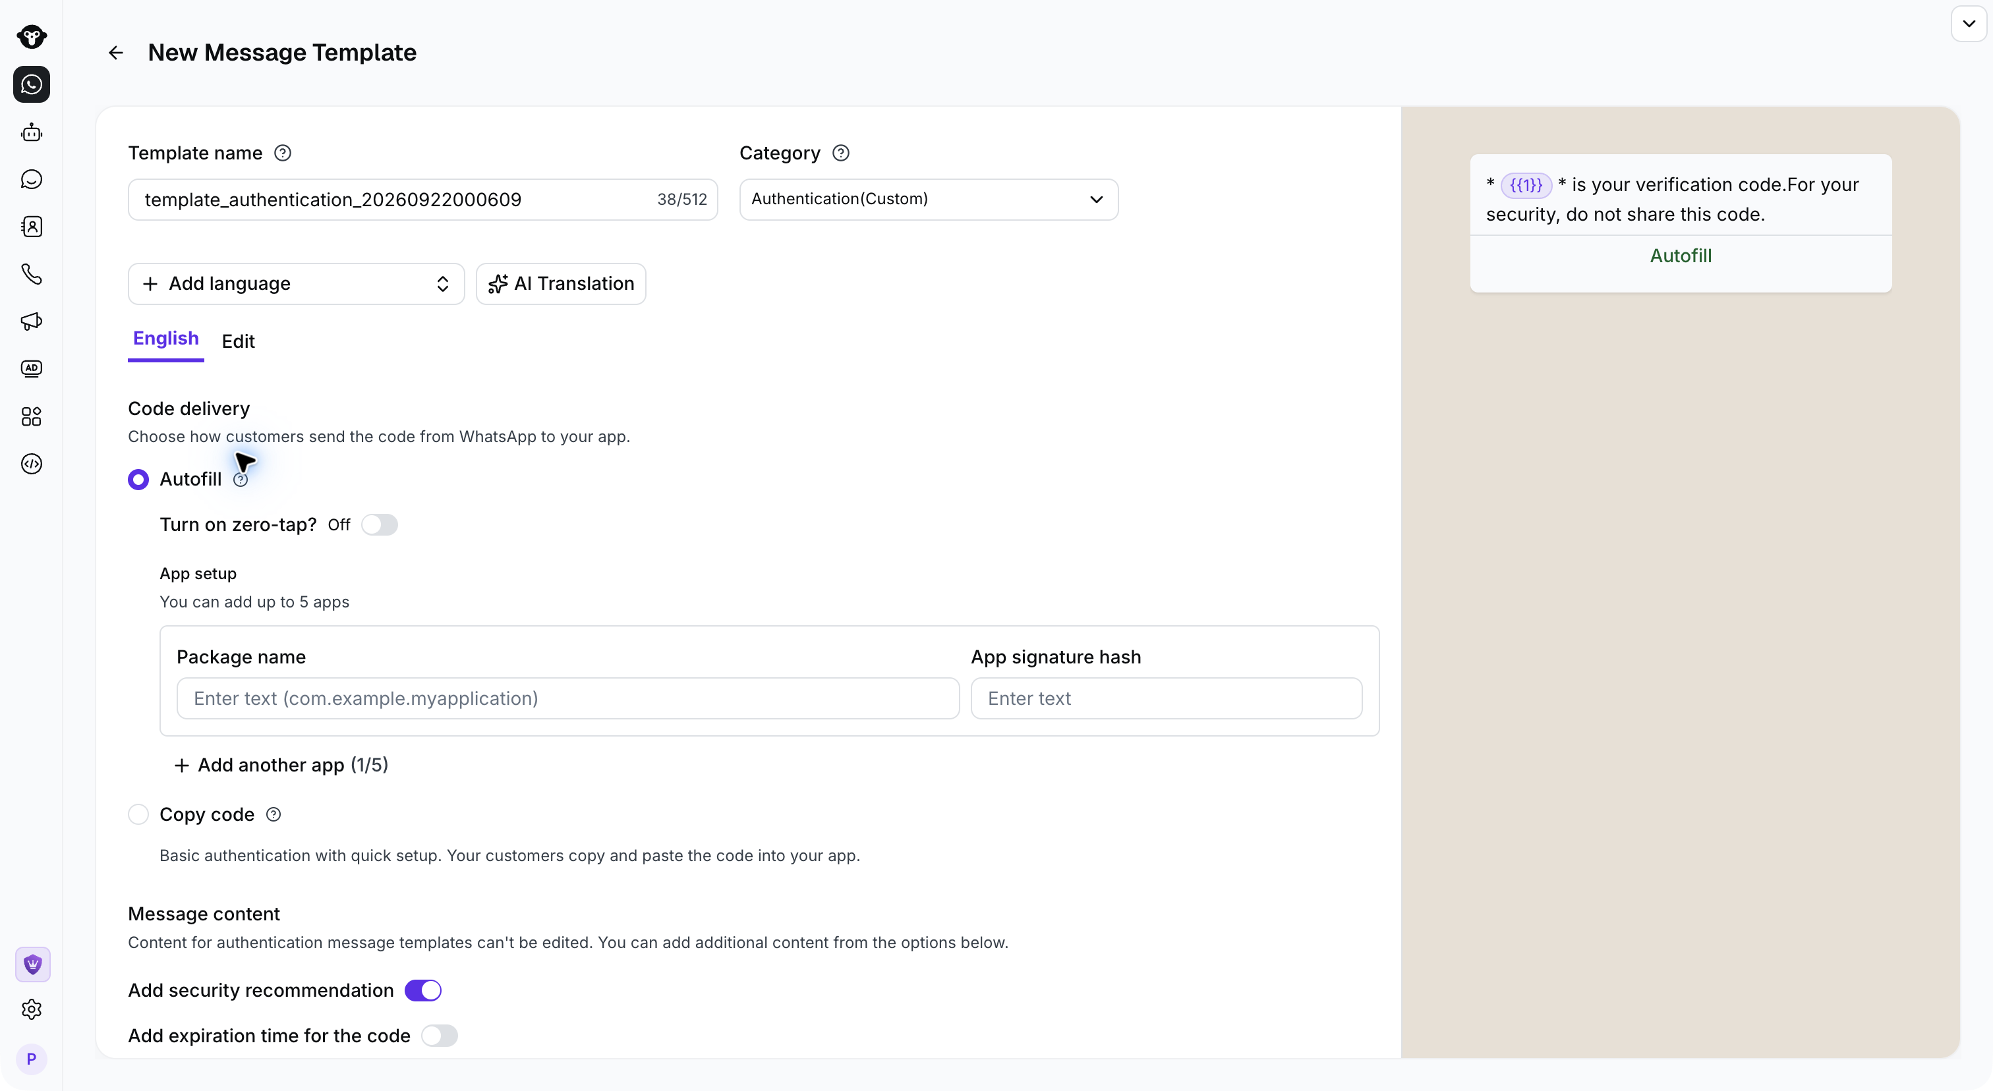Open the developer code icon in the sidebar

coord(32,464)
